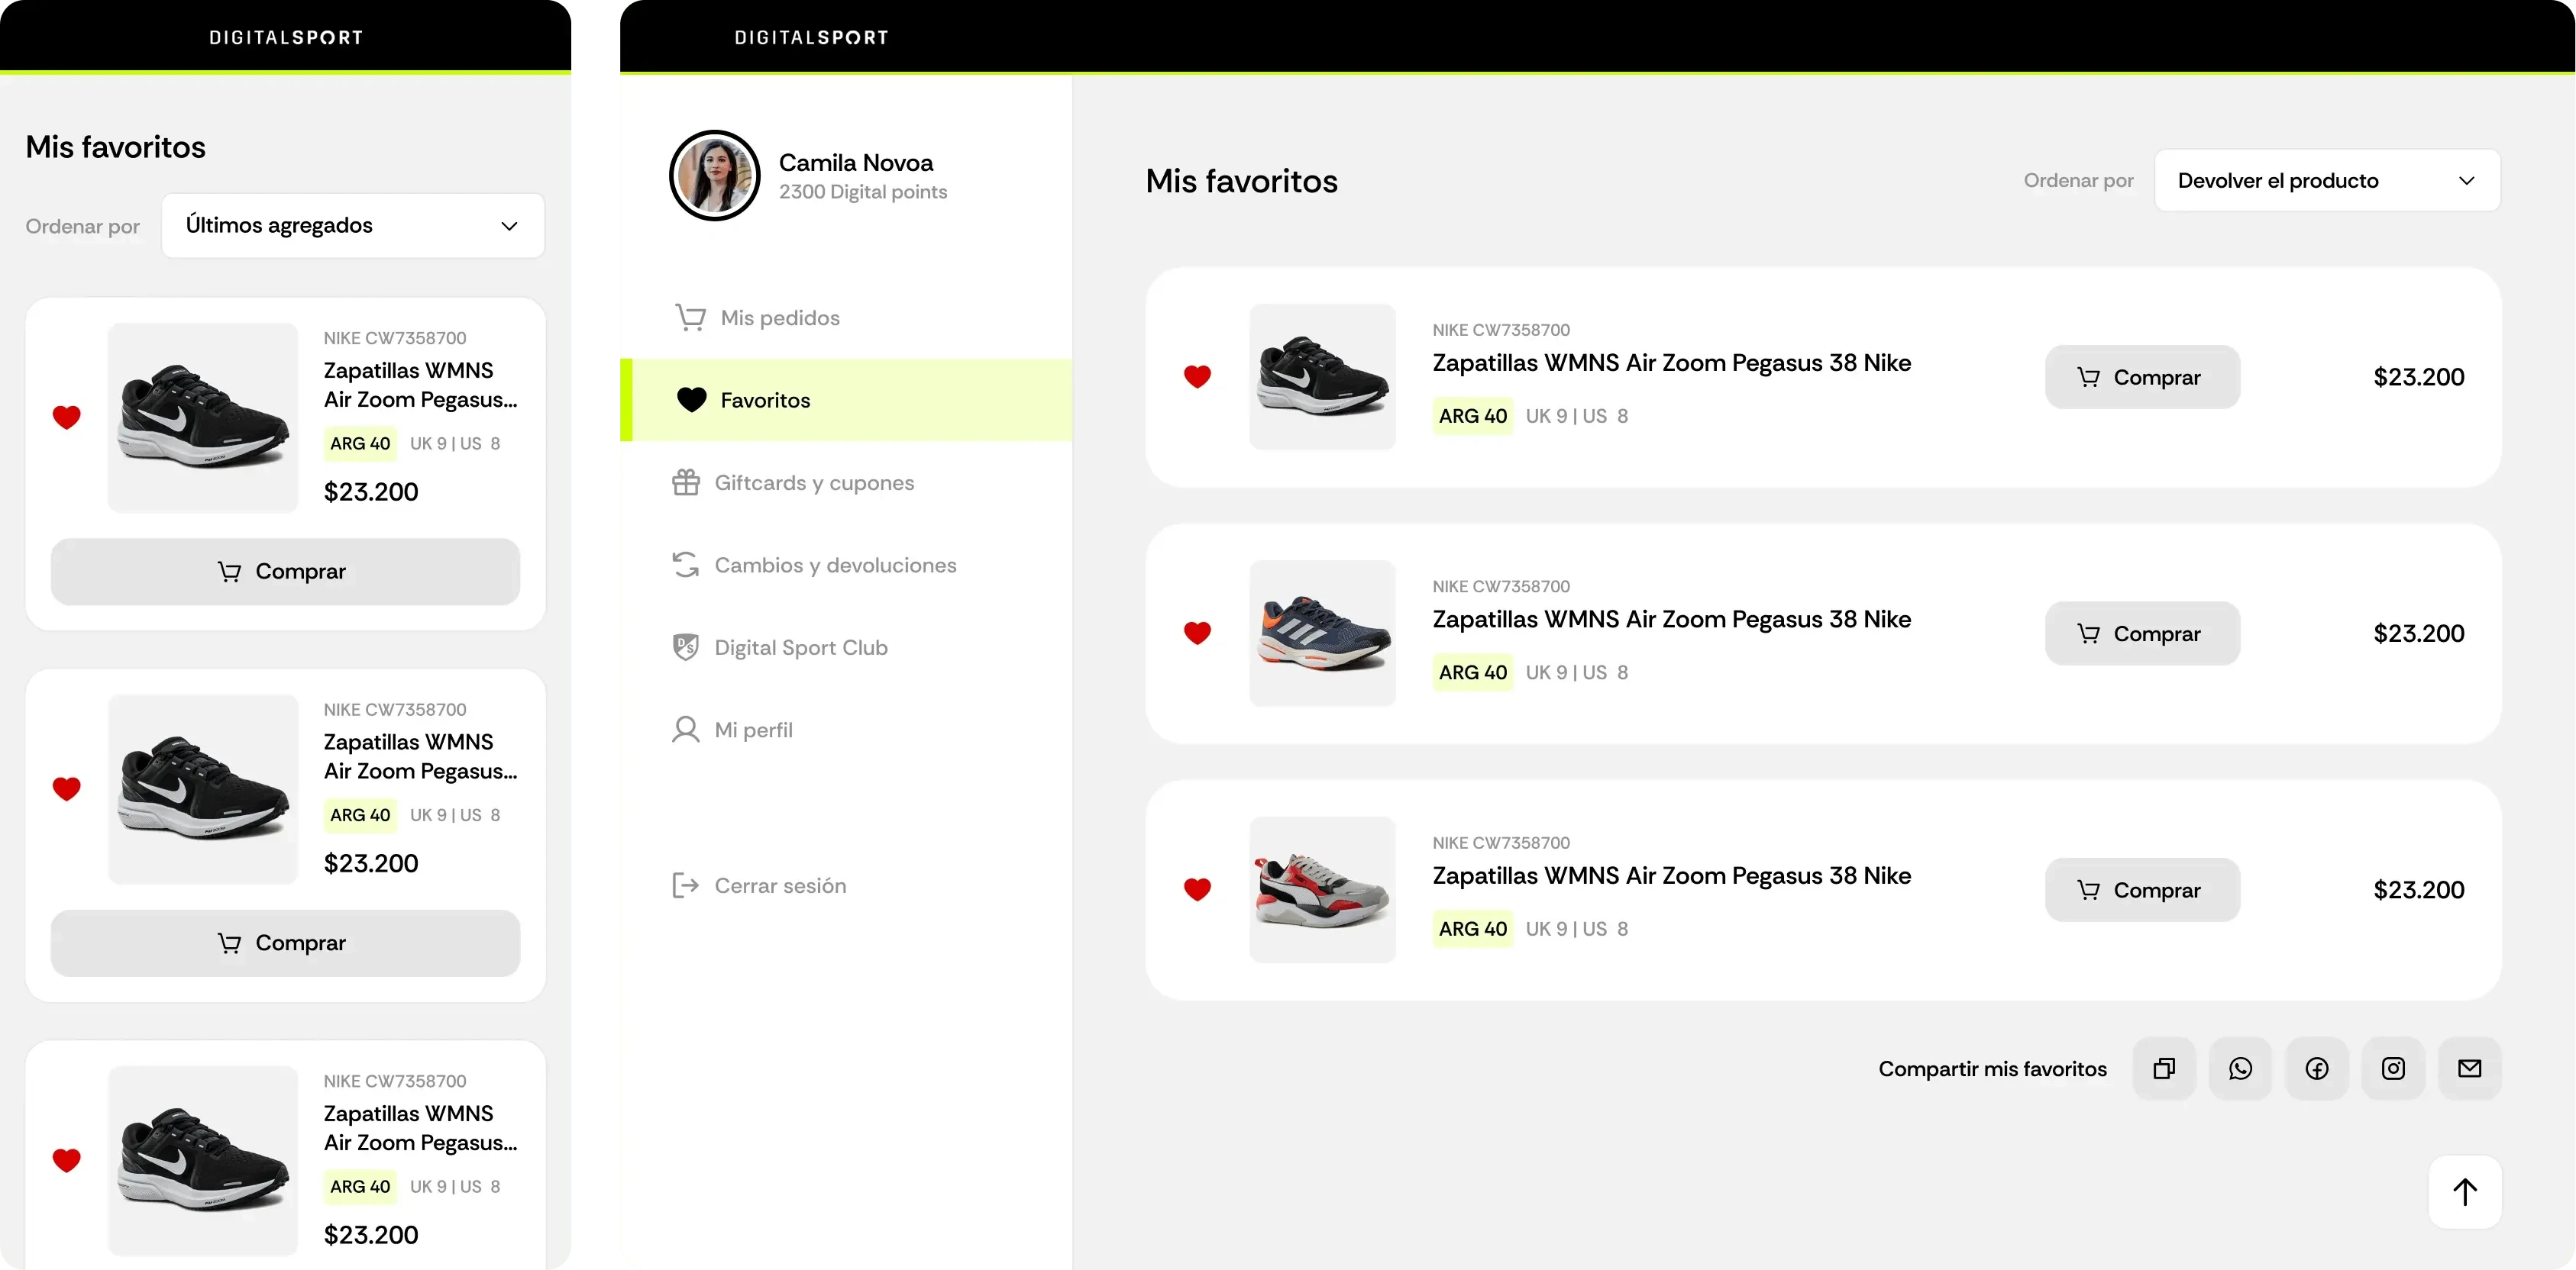
Task: Share favorites by email envelope icon
Action: pyautogui.click(x=2470, y=1069)
